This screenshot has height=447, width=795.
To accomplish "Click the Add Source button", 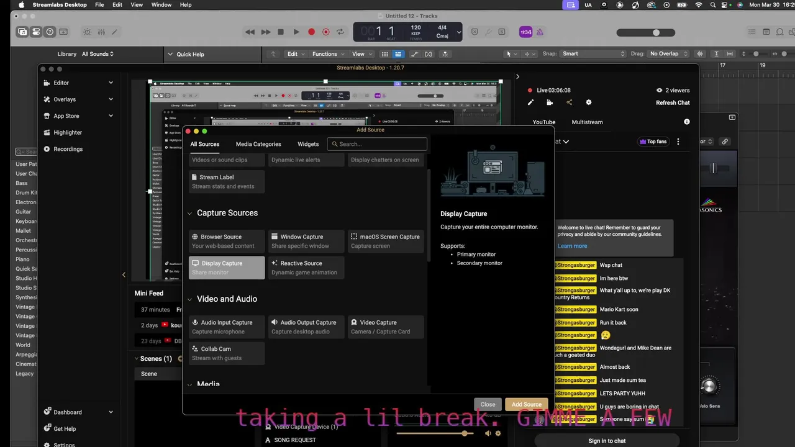I will 527,404.
